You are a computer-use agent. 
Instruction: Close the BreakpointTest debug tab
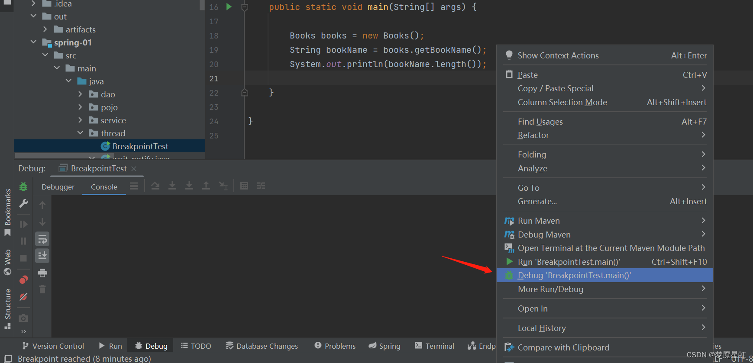[134, 169]
